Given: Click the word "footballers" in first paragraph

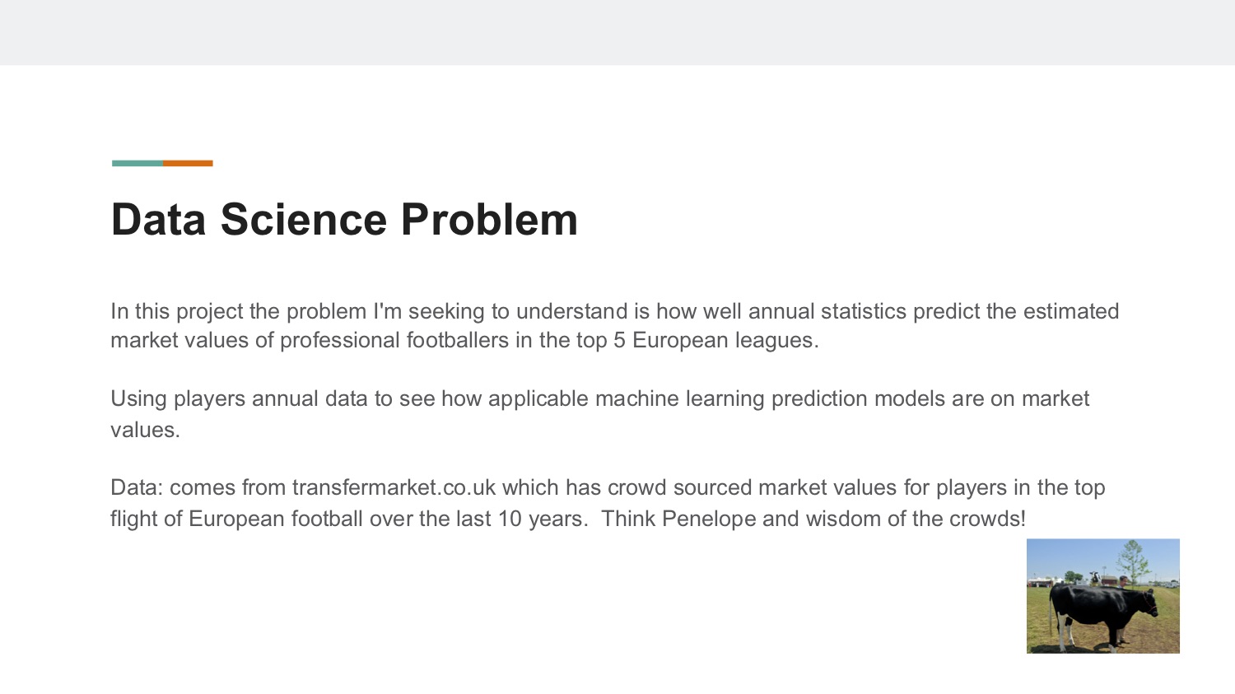Looking at the screenshot, I should (x=394, y=341).
